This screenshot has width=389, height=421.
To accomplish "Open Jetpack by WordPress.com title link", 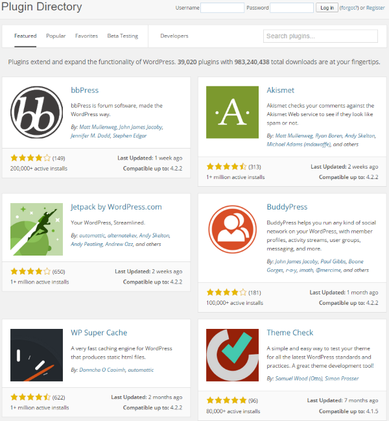I will (x=116, y=207).
